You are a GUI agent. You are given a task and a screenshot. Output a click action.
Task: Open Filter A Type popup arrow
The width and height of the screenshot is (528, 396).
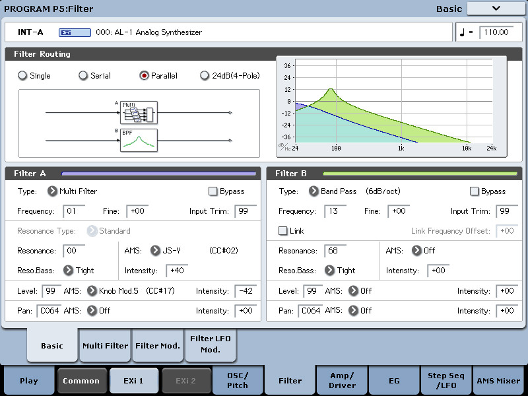tap(52, 191)
